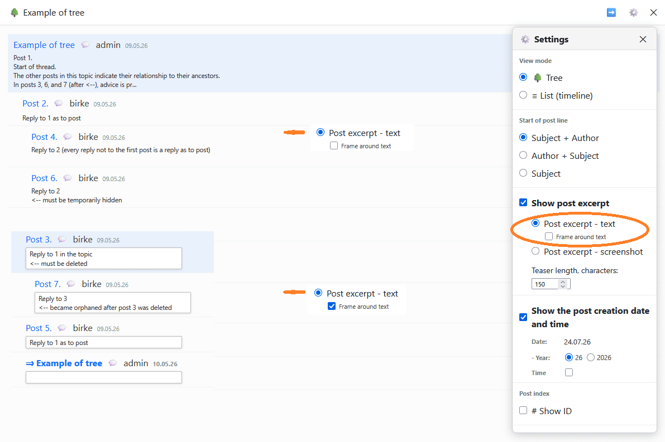Enable the Time checkbox
The height and width of the screenshot is (442, 665).
coord(569,372)
